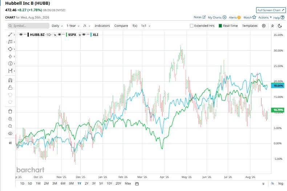
Task: Open the Templates menu
Action: click(x=250, y=26)
